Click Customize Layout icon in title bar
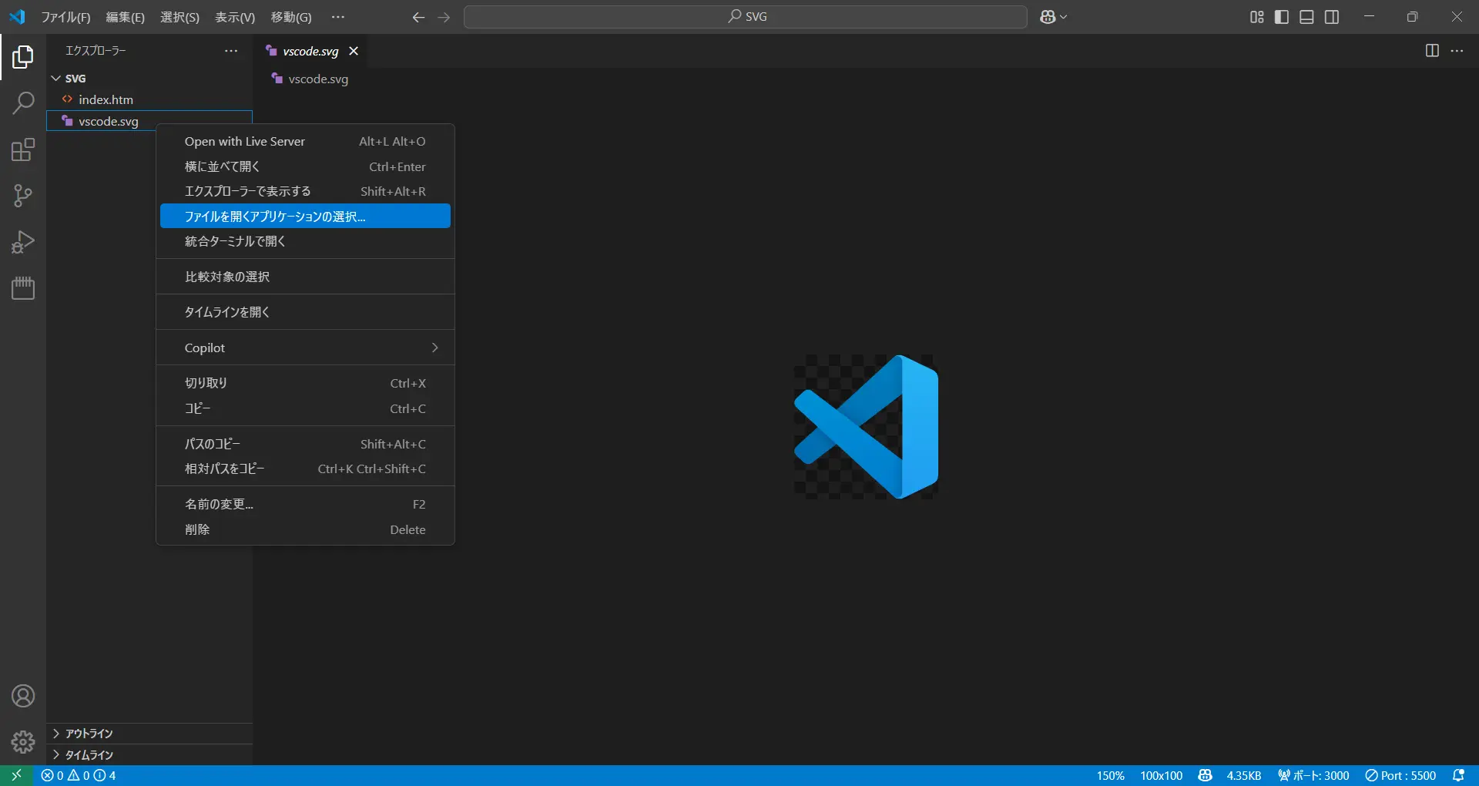The width and height of the screenshot is (1479, 786). 1256,17
